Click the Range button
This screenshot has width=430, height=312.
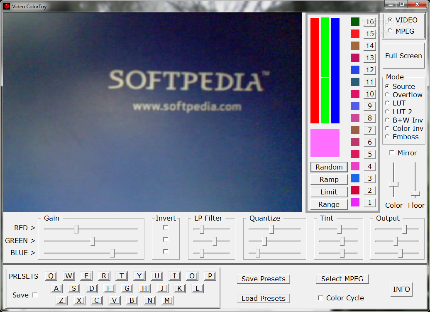coord(329,204)
